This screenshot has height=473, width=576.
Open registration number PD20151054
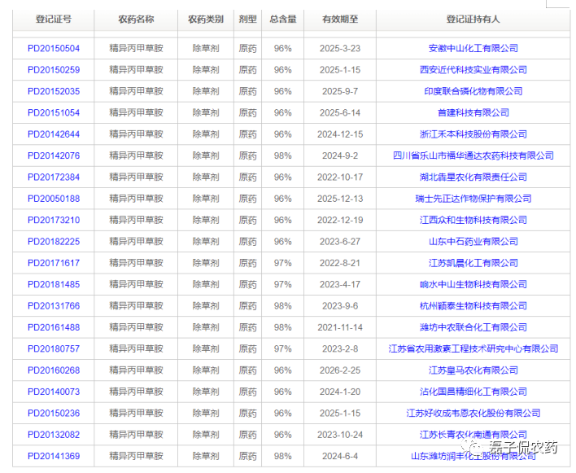click(x=54, y=113)
